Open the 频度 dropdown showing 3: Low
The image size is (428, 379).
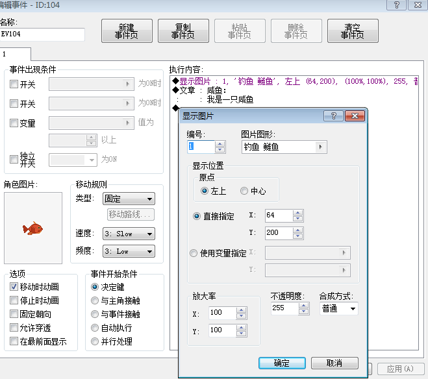click(129, 251)
